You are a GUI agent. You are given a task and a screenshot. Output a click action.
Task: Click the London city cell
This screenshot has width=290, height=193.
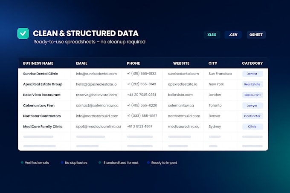[x=215, y=95]
